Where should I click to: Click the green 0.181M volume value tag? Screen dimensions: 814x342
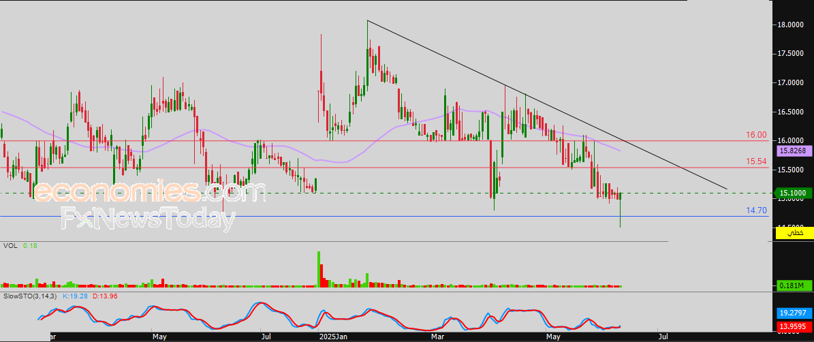coord(794,285)
